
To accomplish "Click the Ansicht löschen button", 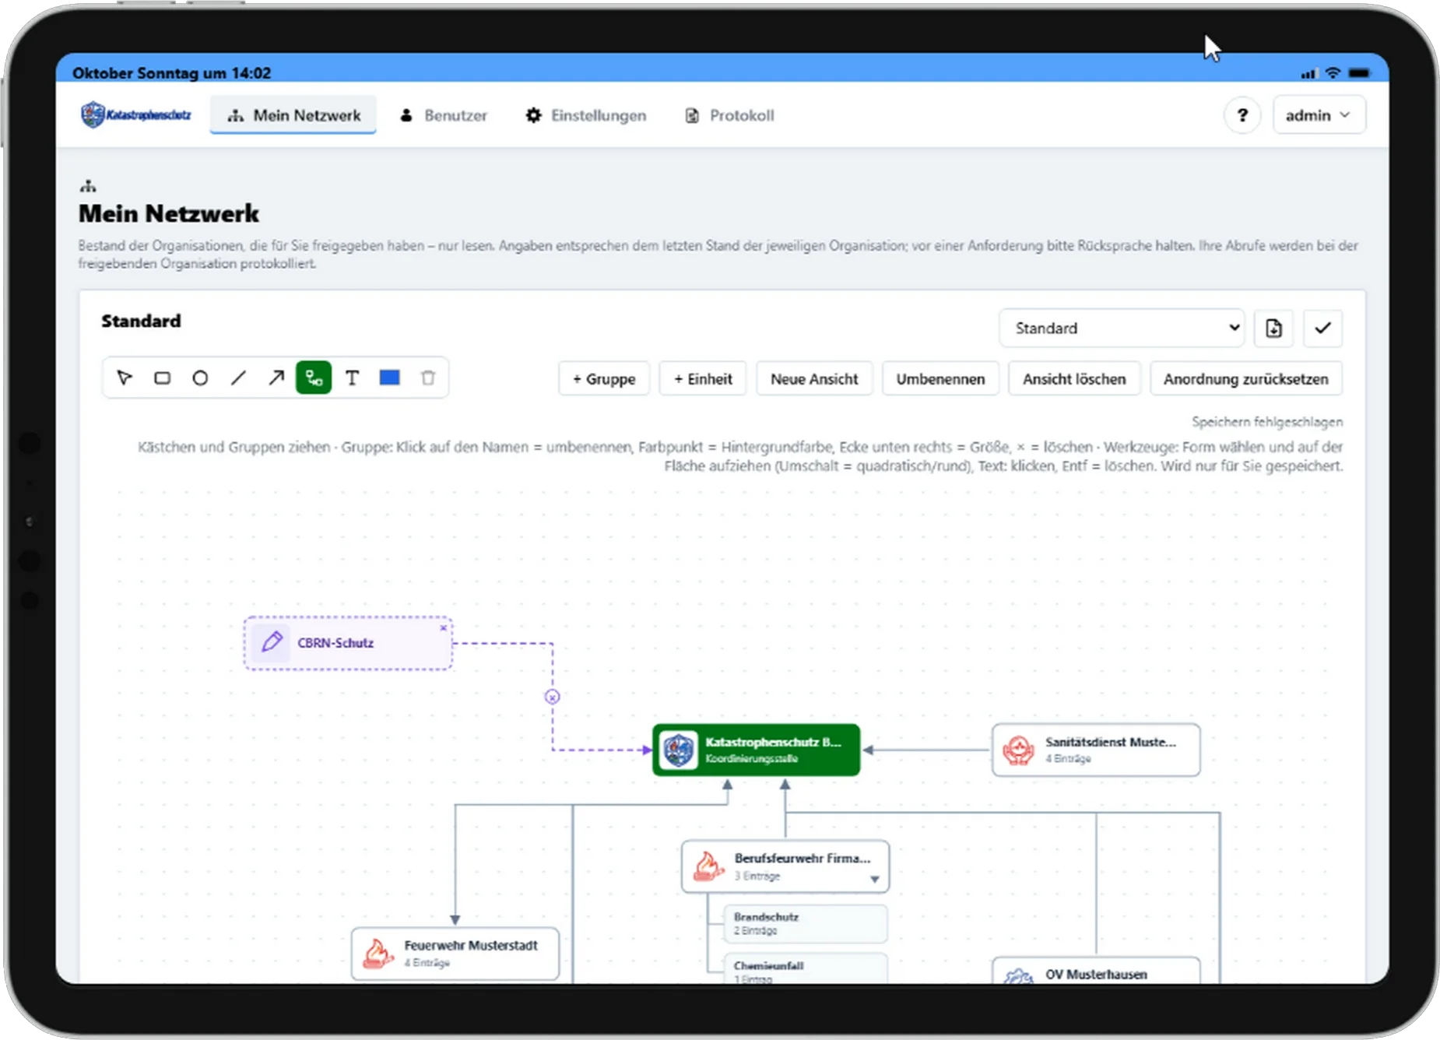I will coord(1074,379).
